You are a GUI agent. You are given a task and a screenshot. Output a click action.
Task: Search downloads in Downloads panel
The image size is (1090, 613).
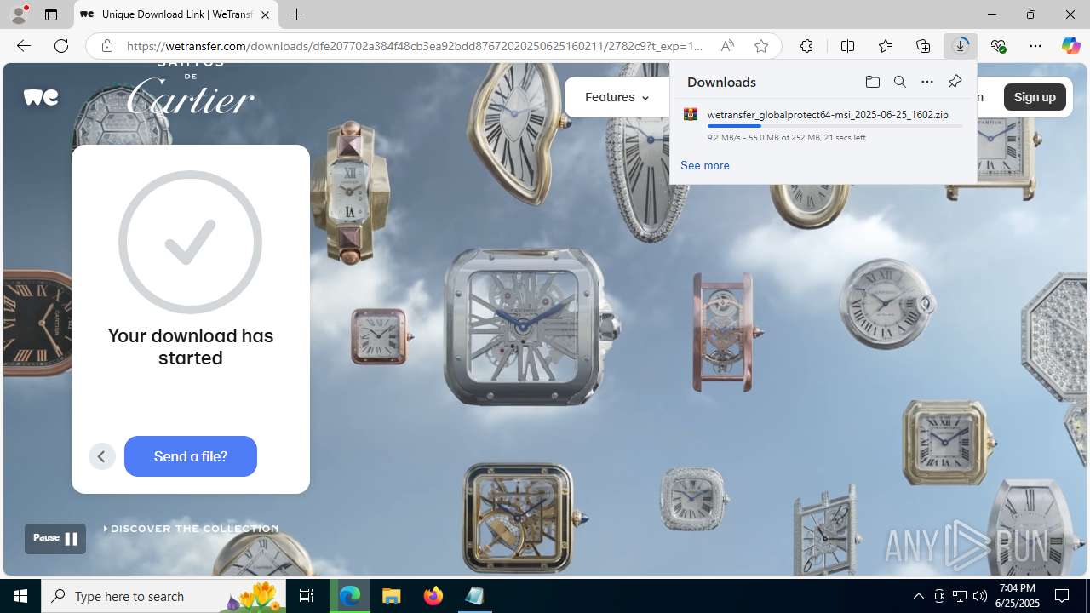point(899,82)
